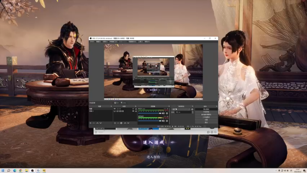Remove selected scene with the minus icon
Viewport: 307px width, 173px height.
[x=94, y=123]
